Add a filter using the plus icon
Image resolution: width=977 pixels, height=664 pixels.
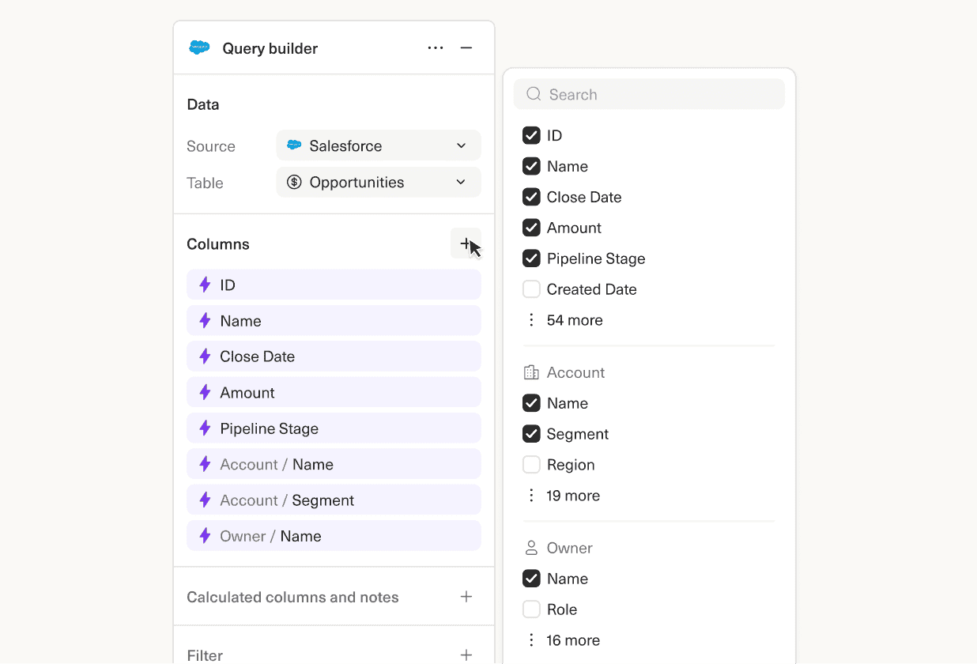[466, 655]
